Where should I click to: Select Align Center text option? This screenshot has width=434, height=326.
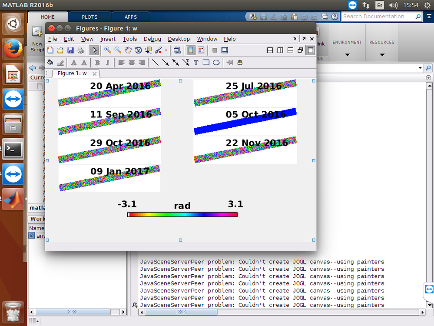tap(132, 63)
